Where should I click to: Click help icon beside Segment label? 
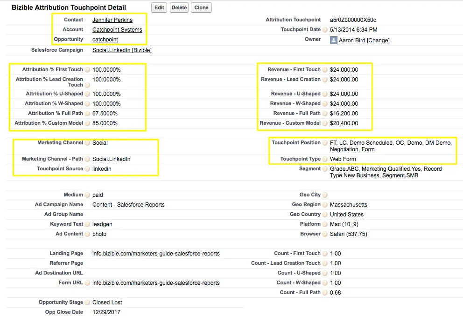click(325, 169)
